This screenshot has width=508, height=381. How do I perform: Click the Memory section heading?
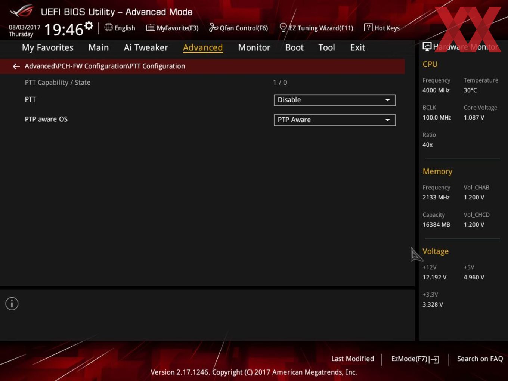pos(437,171)
